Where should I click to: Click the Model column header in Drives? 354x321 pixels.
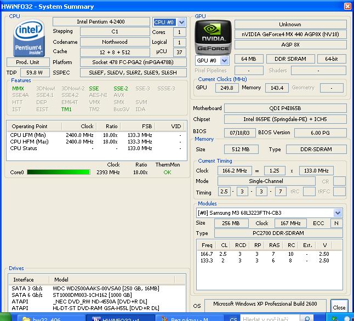point(112,279)
